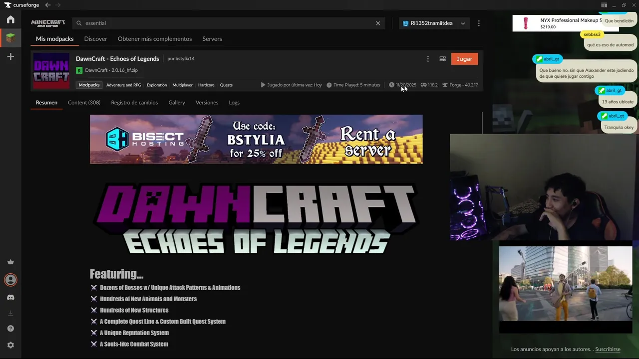This screenshot has width=639, height=359.
Task: Click the CurseForge logo in title bar
Action: 21,5
